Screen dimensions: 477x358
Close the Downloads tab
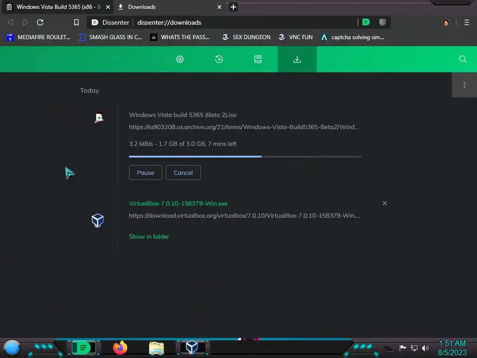point(219,7)
